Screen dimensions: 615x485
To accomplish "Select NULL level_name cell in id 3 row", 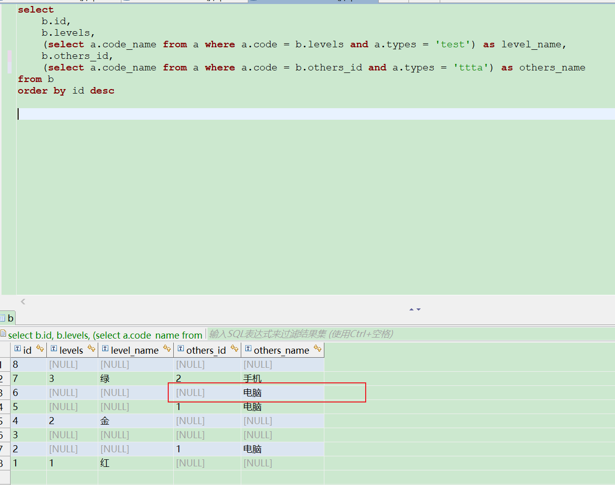I will (x=135, y=435).
